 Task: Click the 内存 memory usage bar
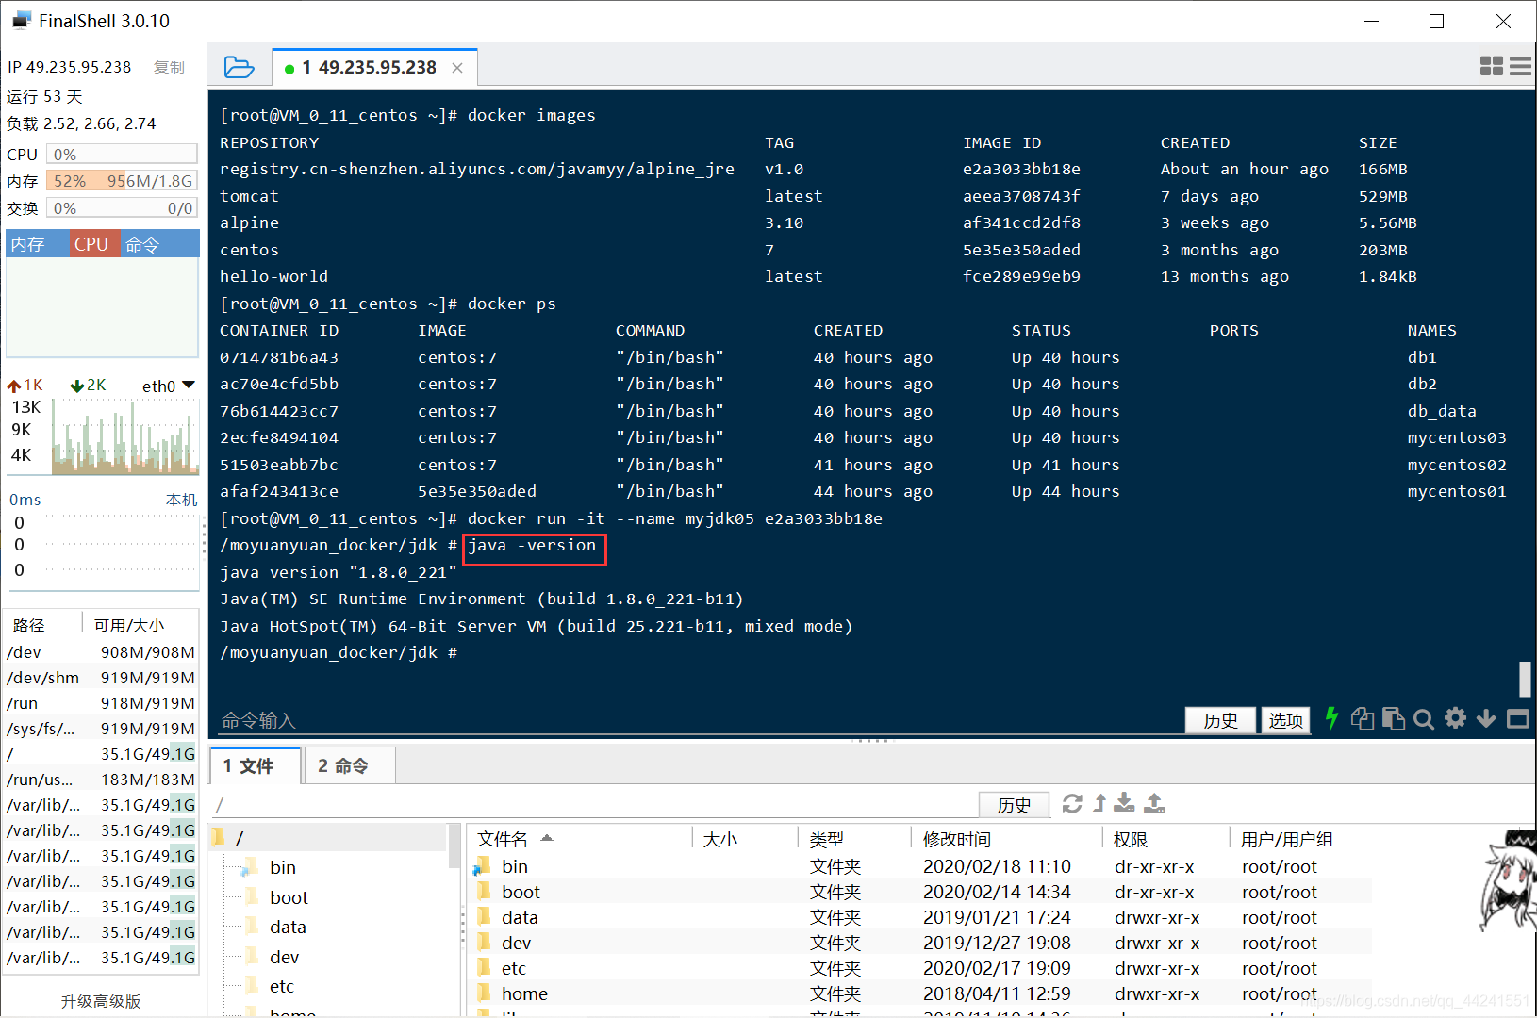point(122,180)
